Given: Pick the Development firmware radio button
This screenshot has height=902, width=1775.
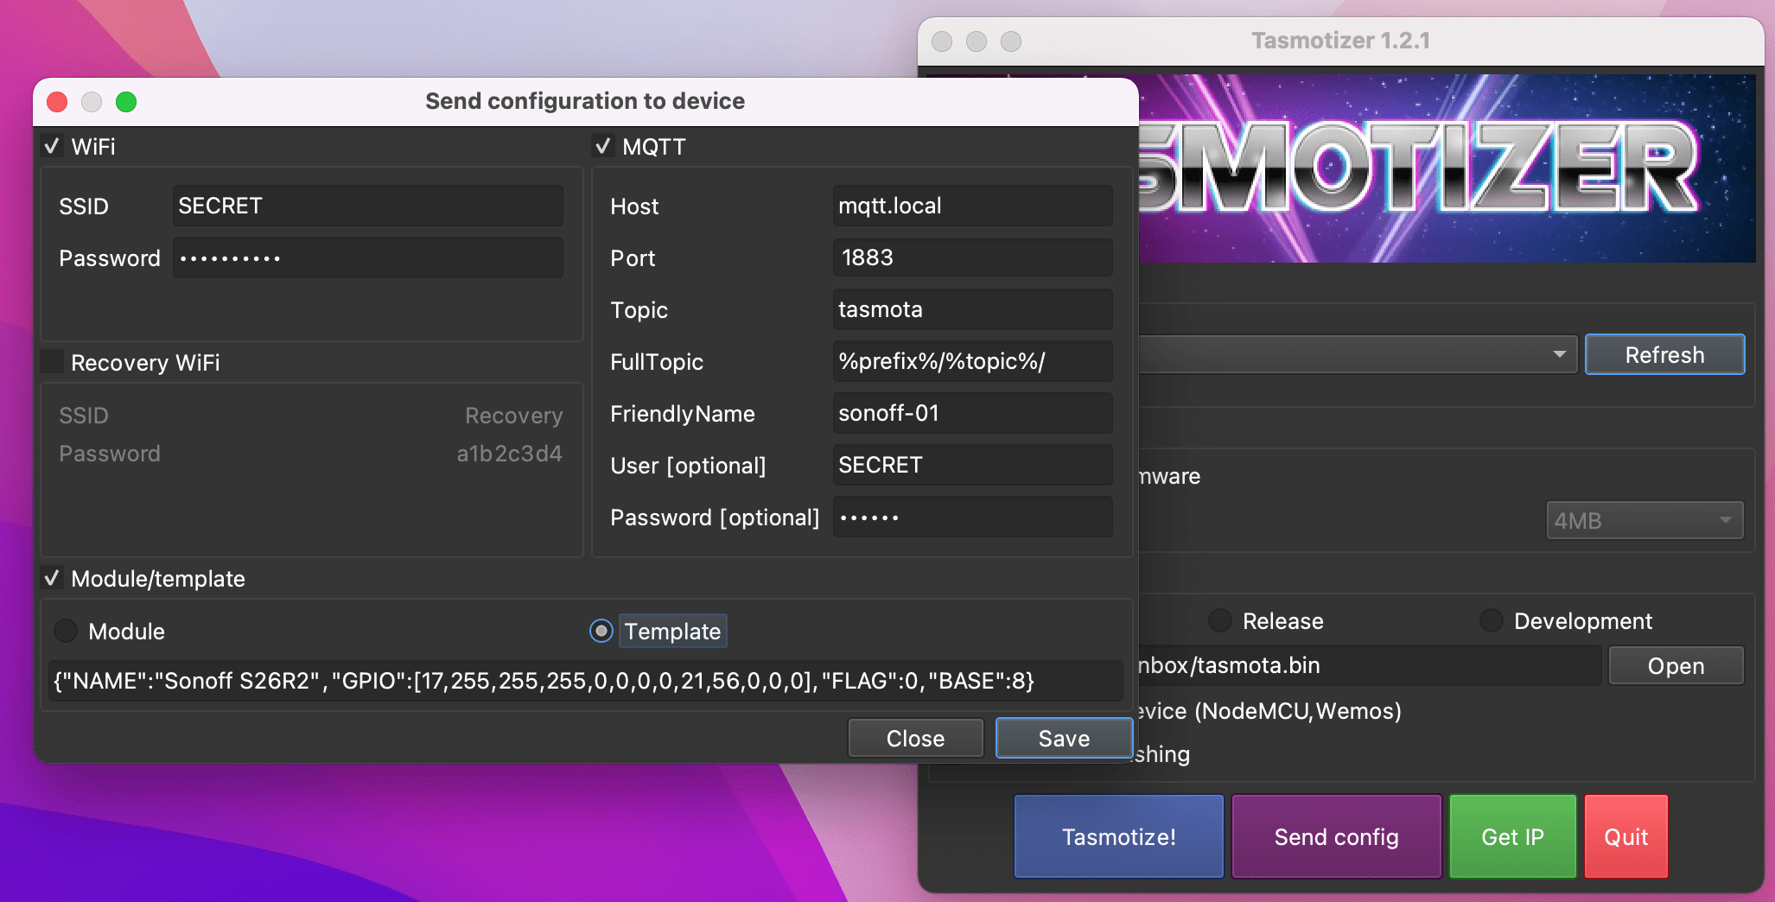Looking at the screenshot, I should point(1492,620).
